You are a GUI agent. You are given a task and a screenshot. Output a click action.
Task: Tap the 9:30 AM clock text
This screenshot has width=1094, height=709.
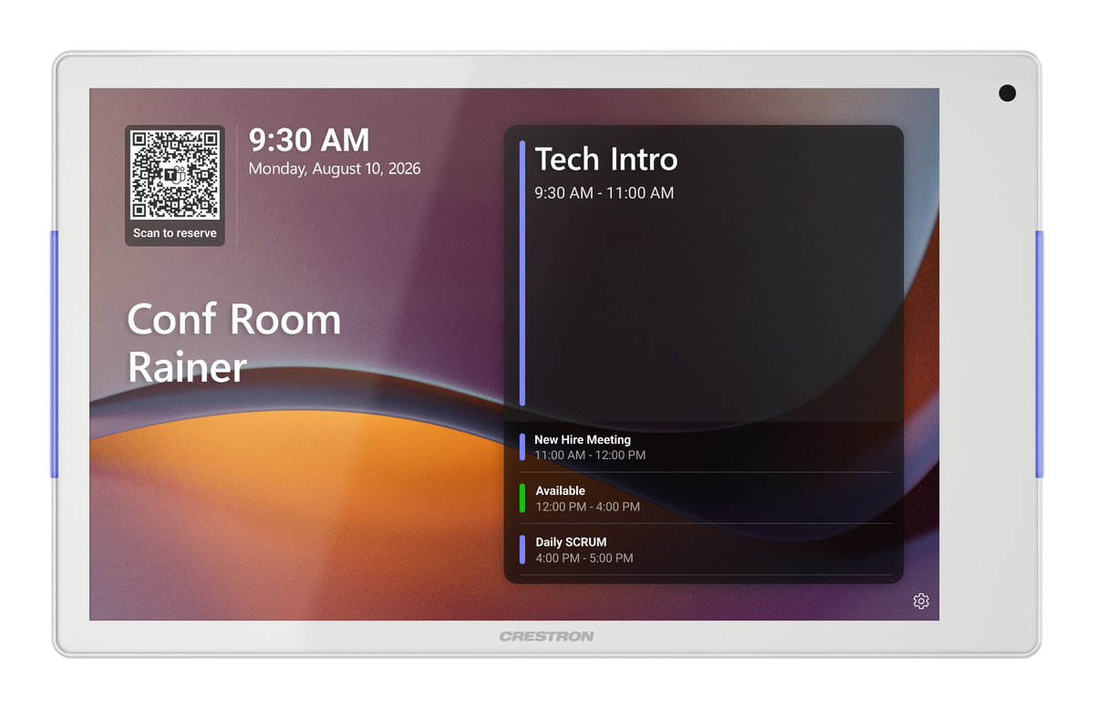coord(309,139)
